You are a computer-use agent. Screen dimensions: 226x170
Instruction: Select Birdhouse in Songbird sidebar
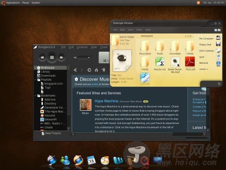(50, 68)
